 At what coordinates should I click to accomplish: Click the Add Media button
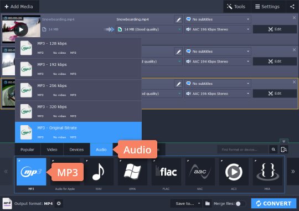[19, 7]
